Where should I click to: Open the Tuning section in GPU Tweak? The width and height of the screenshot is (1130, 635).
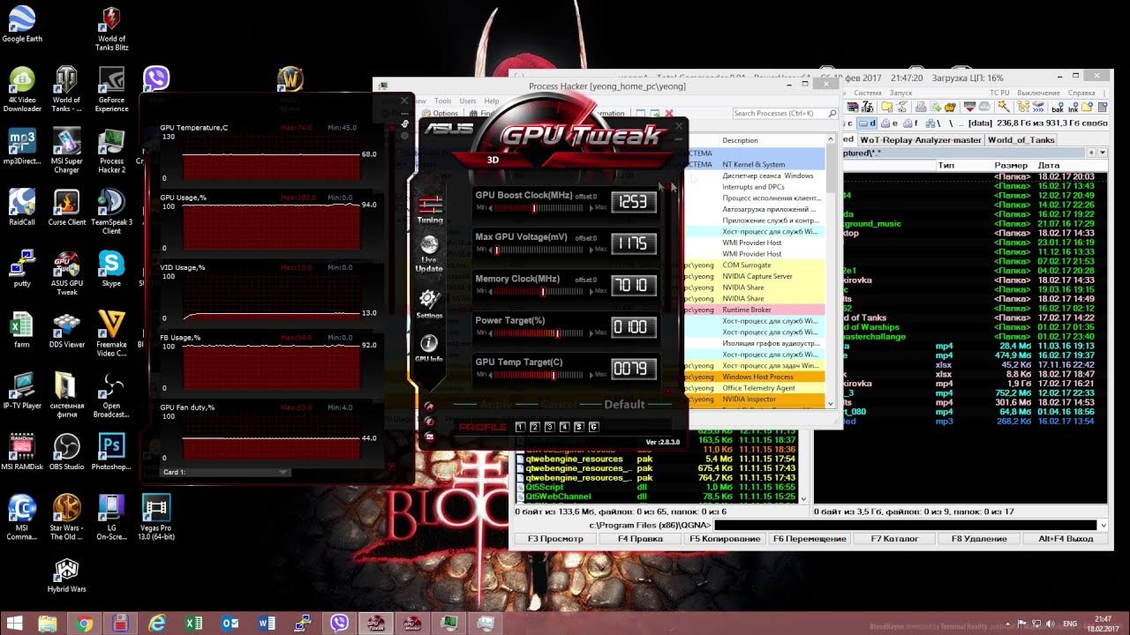tap(430, 210)
